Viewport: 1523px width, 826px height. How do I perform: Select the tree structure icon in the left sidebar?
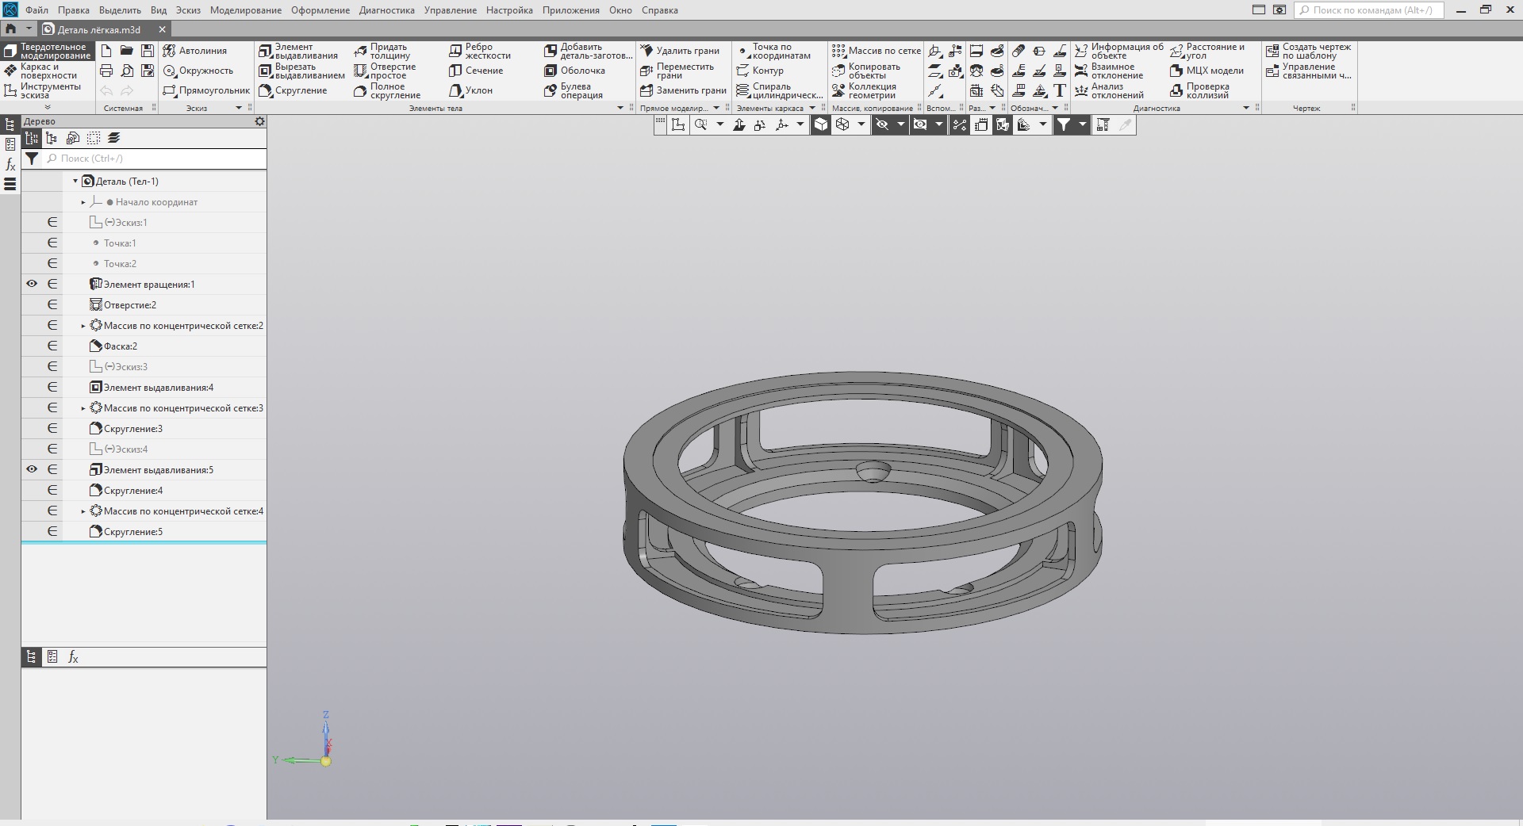tap(10, 124)
